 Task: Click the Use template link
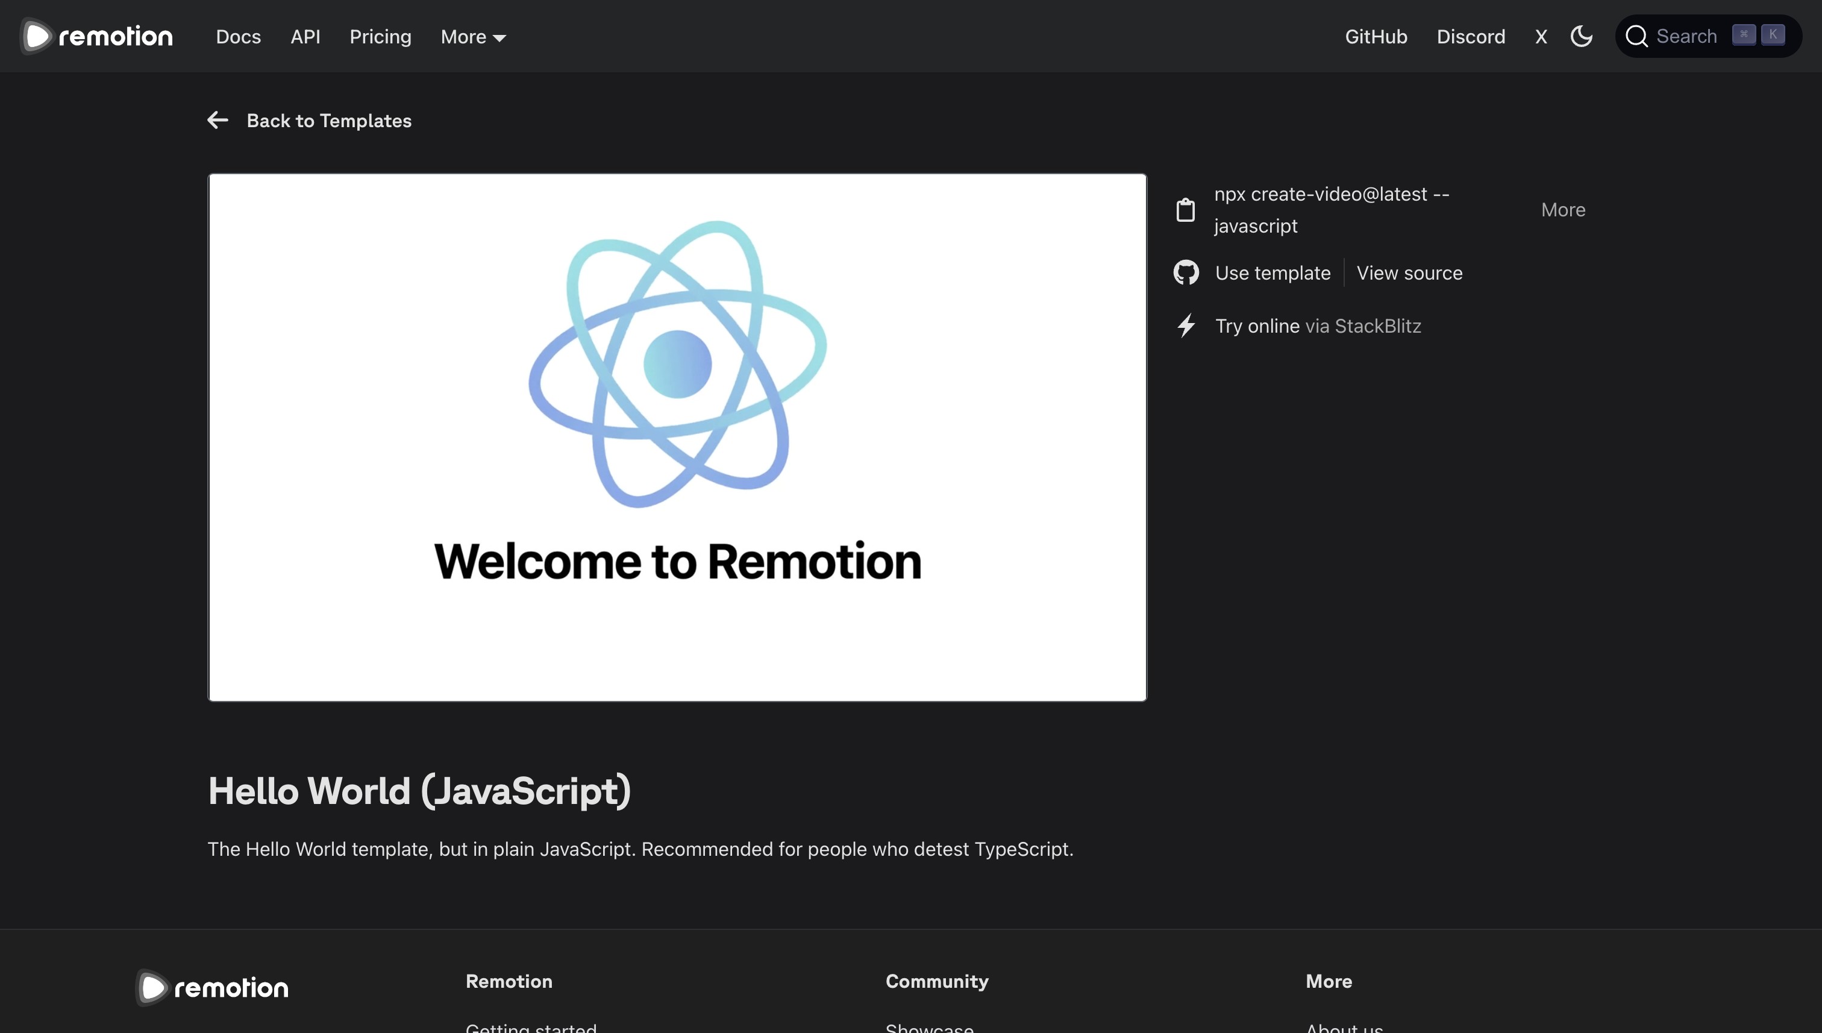pos(1273,273)
